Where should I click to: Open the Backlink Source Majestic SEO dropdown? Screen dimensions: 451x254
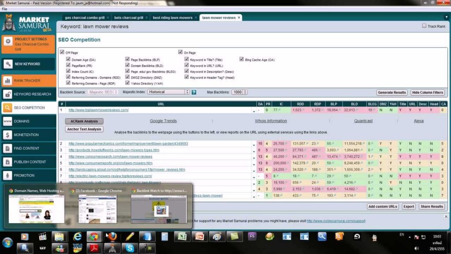click(x=103, y=92)
